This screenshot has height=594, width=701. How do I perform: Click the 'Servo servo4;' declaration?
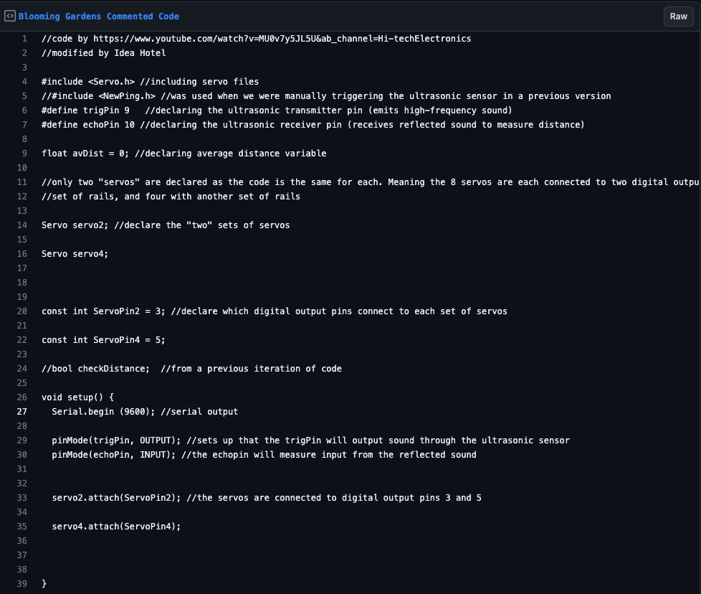pos(75,254)
